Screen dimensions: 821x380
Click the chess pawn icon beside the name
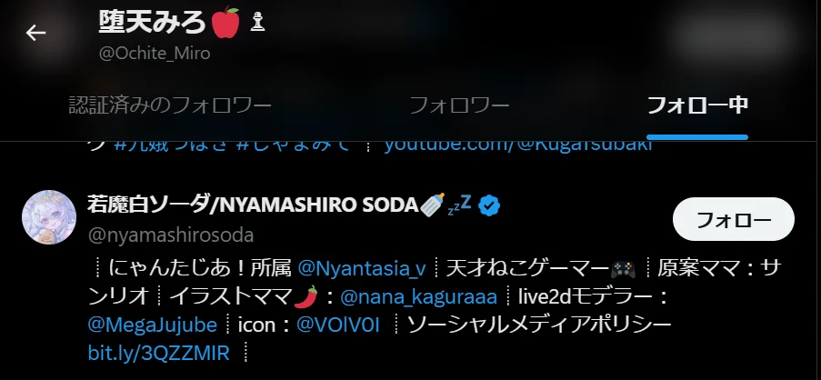[x=257, y=22]
